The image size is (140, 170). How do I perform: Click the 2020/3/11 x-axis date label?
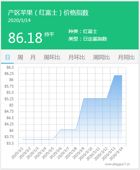93,154
